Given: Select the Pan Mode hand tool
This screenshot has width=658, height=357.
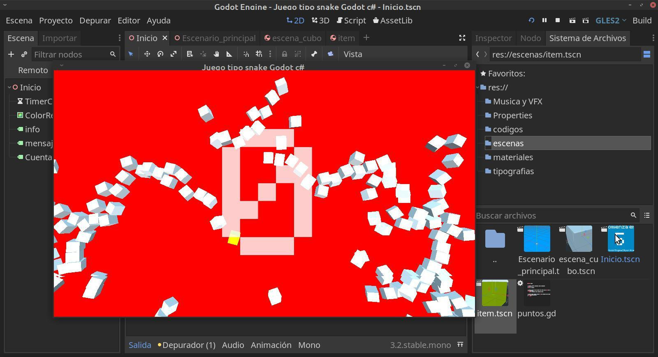Looking at the screenshot, I should click(x=216, y=54).
